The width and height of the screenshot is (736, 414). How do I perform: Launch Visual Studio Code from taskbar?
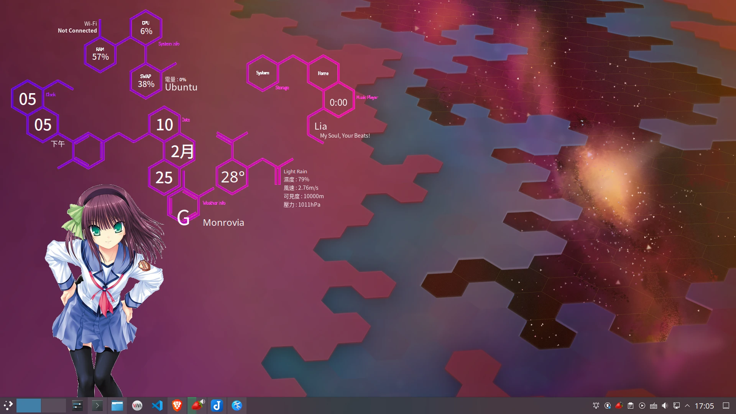tap(157, 406)
